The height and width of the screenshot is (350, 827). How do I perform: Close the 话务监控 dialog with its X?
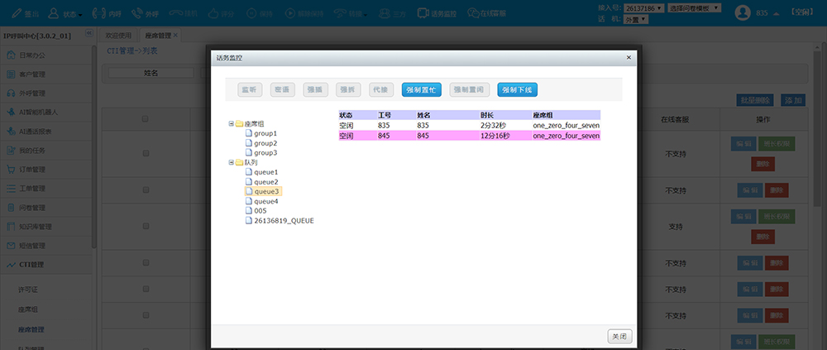tap(629, 56)
